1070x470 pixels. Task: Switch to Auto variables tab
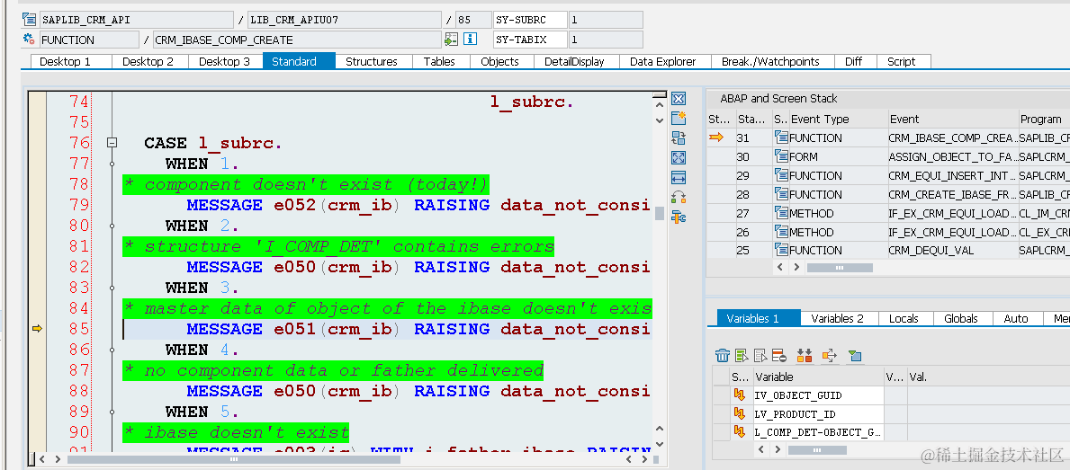click(x=1016, y=318)
